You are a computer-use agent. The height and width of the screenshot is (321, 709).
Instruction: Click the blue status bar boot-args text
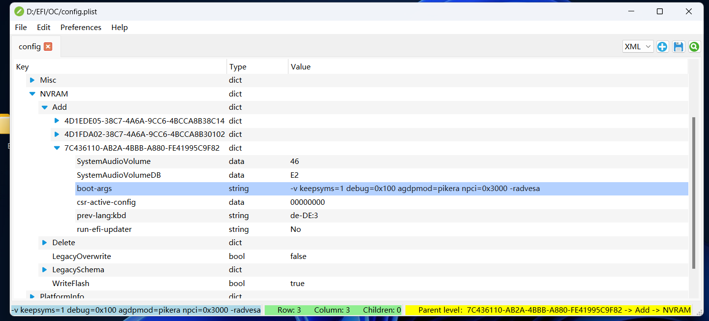(136, 310)
